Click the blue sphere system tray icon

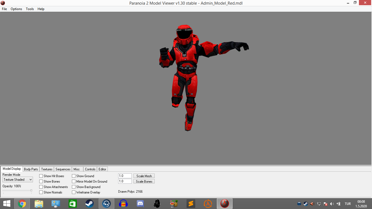pos(299,204)
